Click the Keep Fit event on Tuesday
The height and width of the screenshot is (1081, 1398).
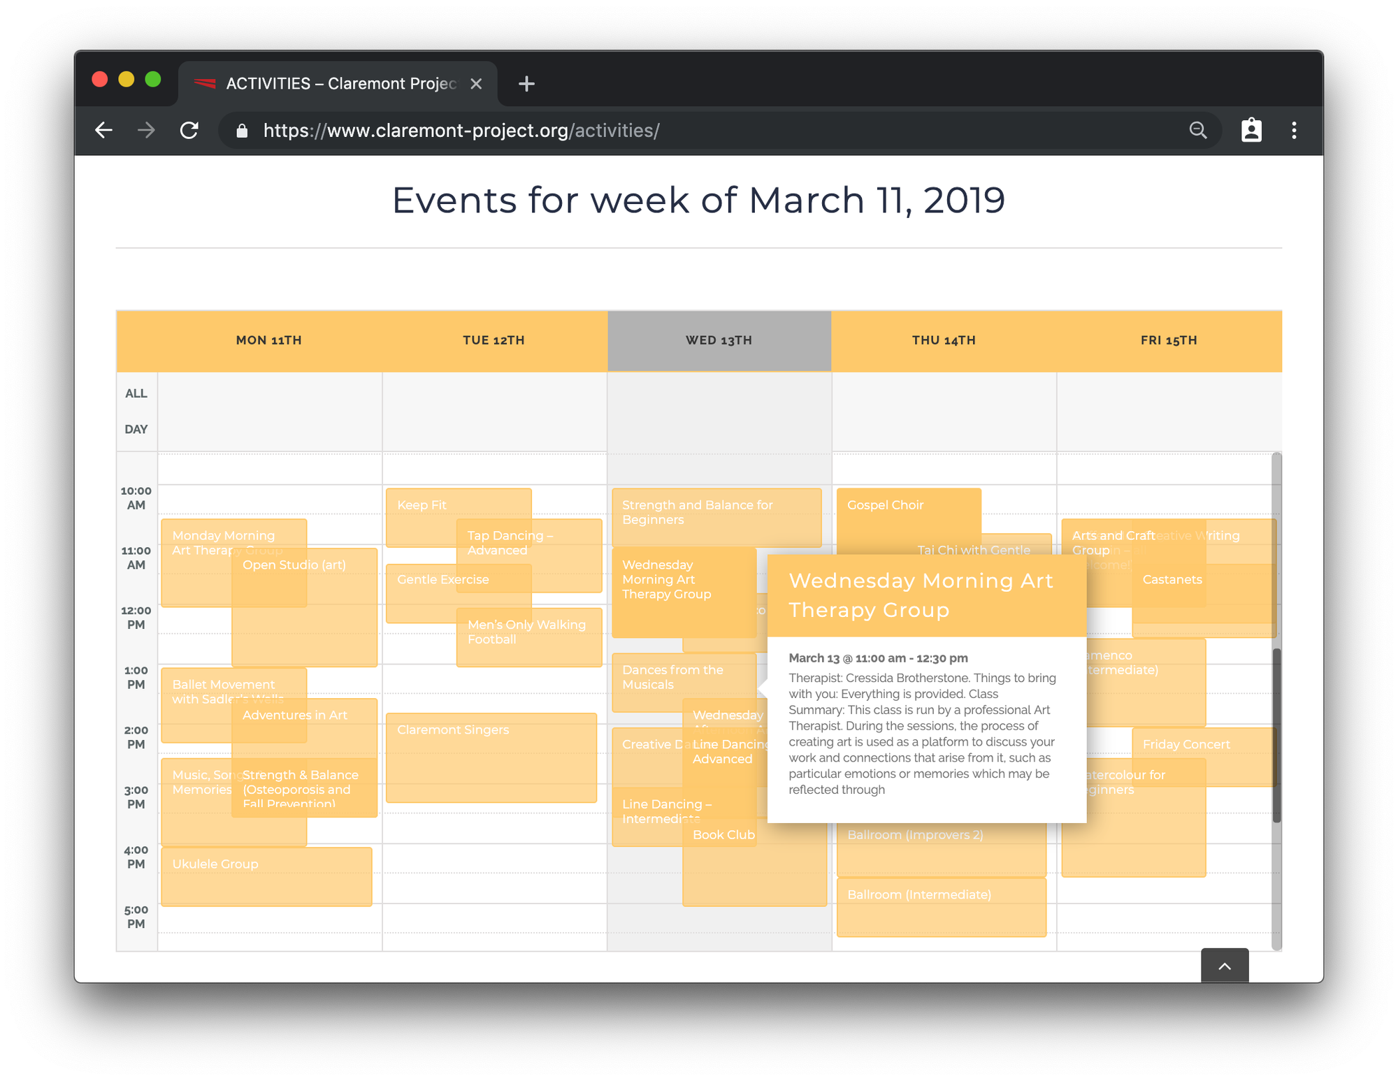click(x=420, y=505)
